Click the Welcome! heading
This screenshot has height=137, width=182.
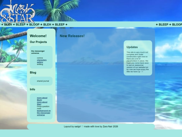[38, 36]
